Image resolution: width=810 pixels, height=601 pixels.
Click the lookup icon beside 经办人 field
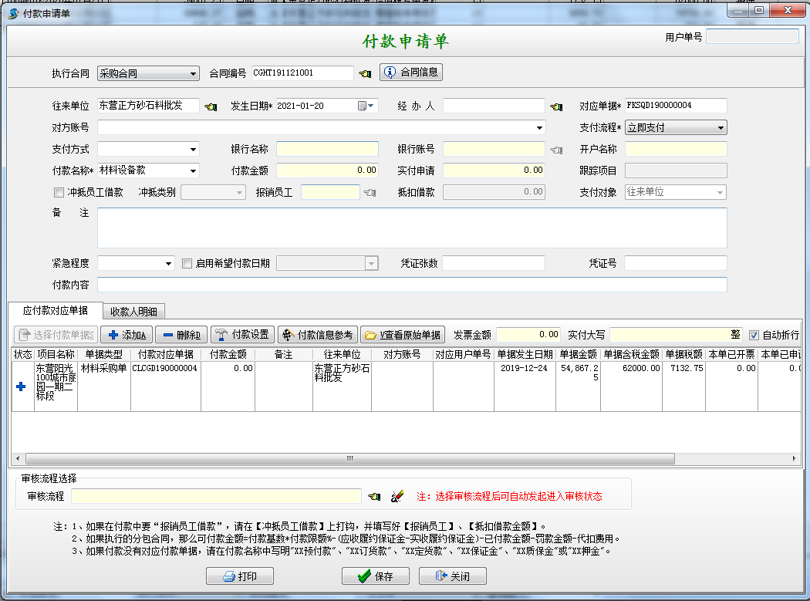(x=555, y=106)
